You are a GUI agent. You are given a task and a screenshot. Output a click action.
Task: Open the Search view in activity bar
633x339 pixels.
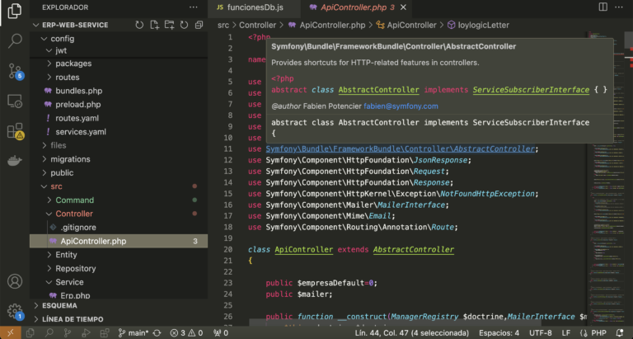(x=14, y=40)
